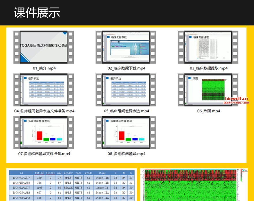Click the futime value 586
Screen dimensions: 254x201
point(39,198)
